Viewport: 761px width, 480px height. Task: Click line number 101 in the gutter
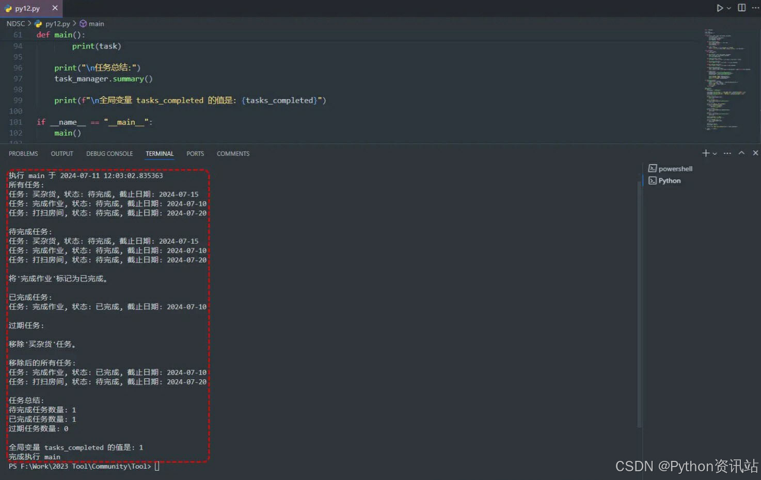[16, 122]
